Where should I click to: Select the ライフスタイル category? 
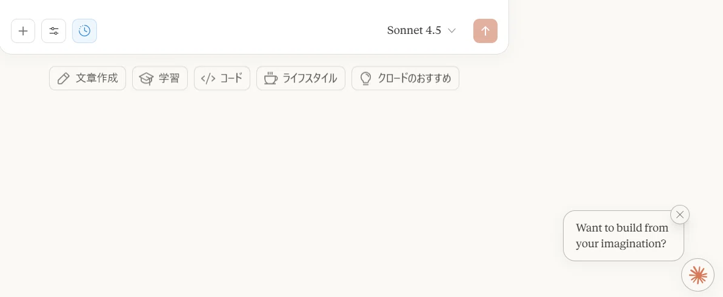tap(301, 78)
